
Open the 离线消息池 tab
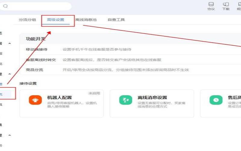click(x=86, y=20)
